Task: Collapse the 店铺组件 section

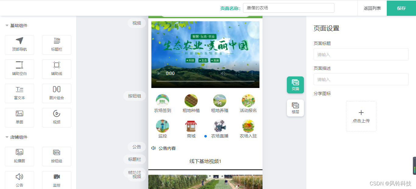Action: click(16, 137)
